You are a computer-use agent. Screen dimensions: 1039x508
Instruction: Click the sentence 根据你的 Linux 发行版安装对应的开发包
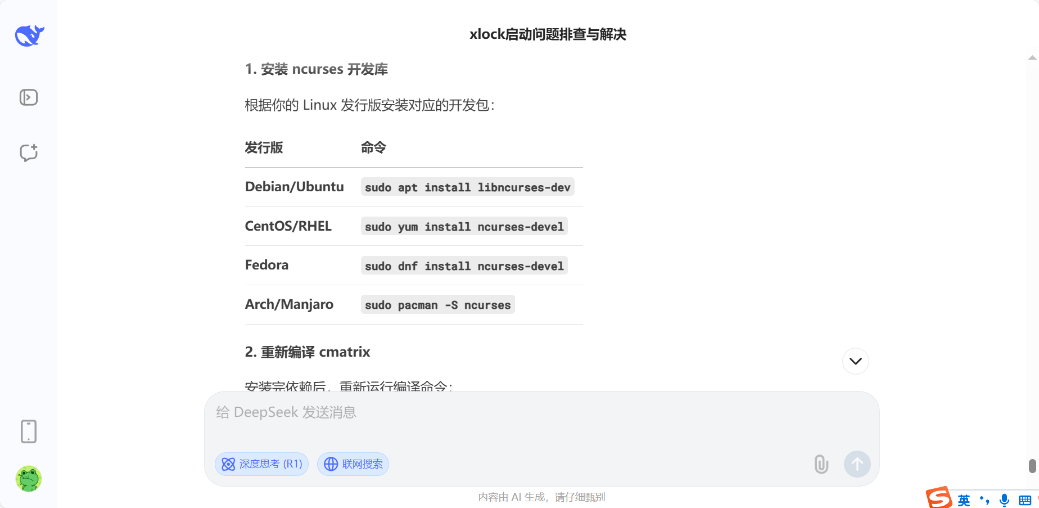[369, 105]
